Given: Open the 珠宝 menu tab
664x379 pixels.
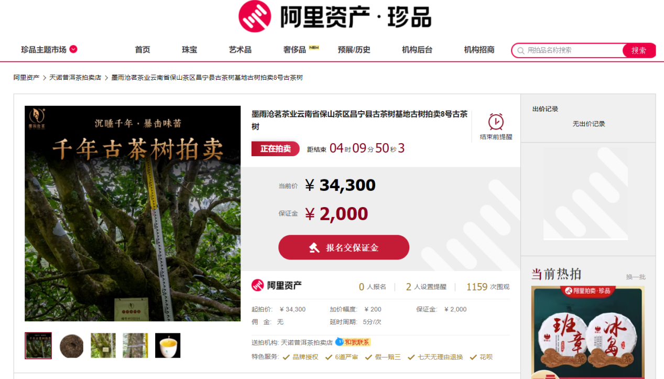Looking at the screenshot, I should point(190,50).
